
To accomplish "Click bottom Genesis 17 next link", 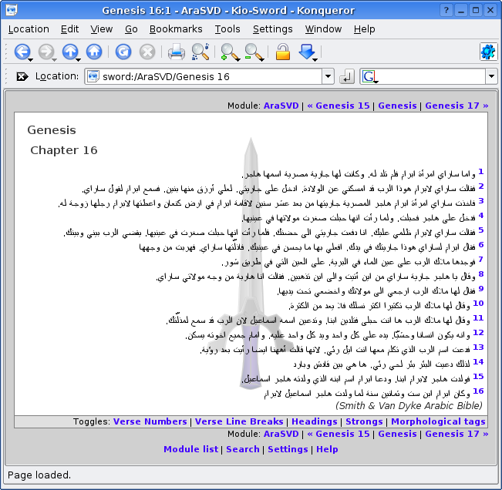I will pos(457,434).
